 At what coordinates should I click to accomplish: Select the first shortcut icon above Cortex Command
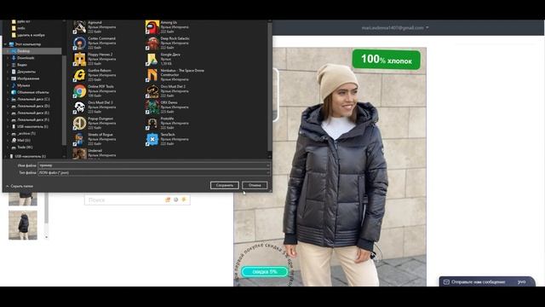[79, 26]
